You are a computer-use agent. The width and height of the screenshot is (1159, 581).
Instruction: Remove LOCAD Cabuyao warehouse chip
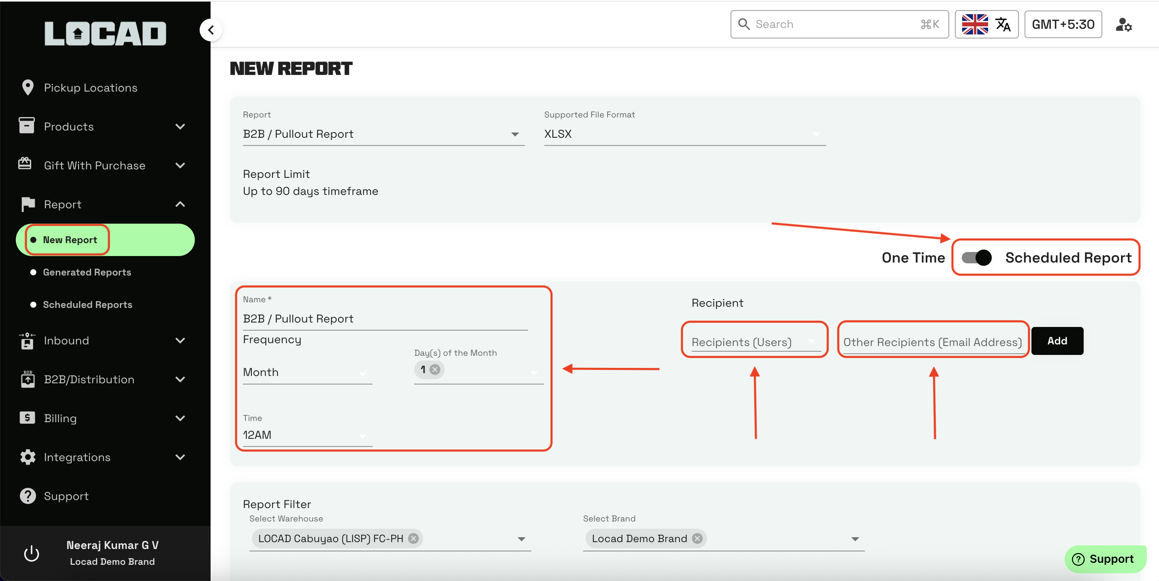[x=413, y=539]
